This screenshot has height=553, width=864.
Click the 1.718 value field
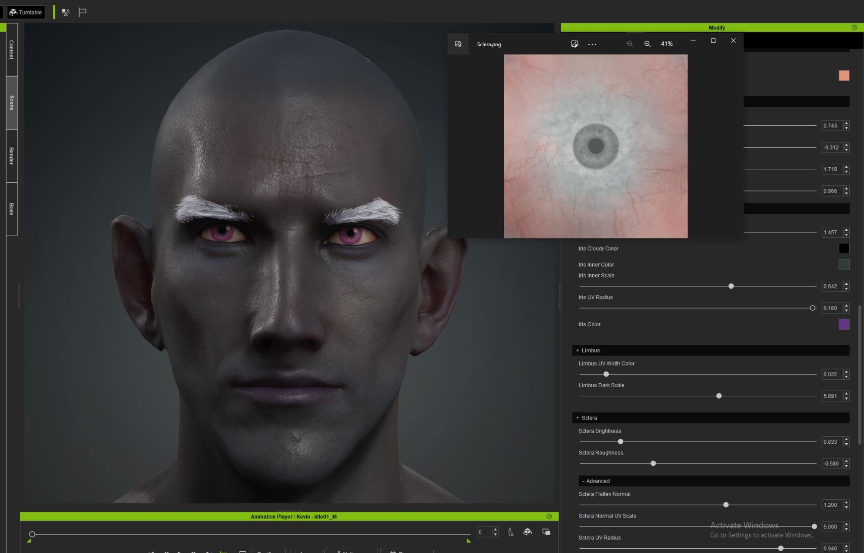click(832, 169)
